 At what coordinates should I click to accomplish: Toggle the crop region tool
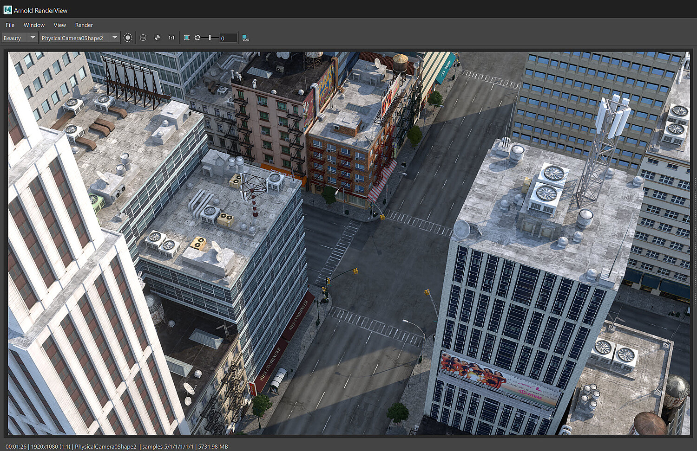pyautogui.click(x=186, y=38)
